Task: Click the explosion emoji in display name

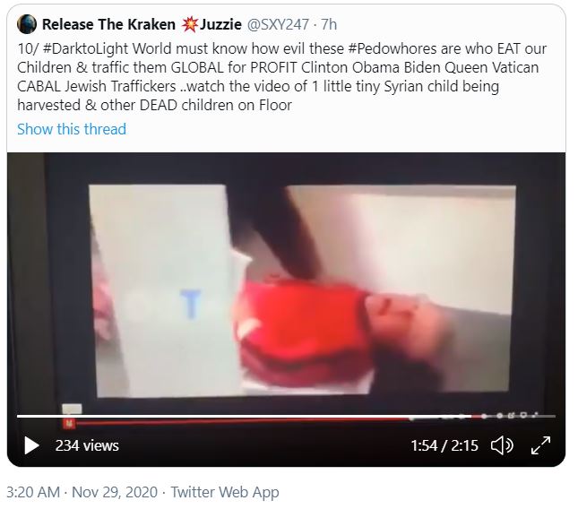Action: pos(189,24)
